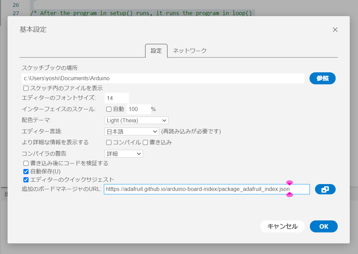This screenshot has height=254, width=358.
Task: Click the キャンセル button
Action: pos(282,227)
